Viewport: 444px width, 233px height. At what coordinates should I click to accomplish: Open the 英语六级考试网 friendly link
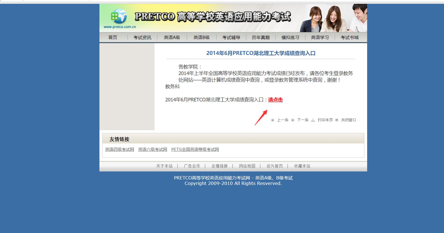(153, 149)
